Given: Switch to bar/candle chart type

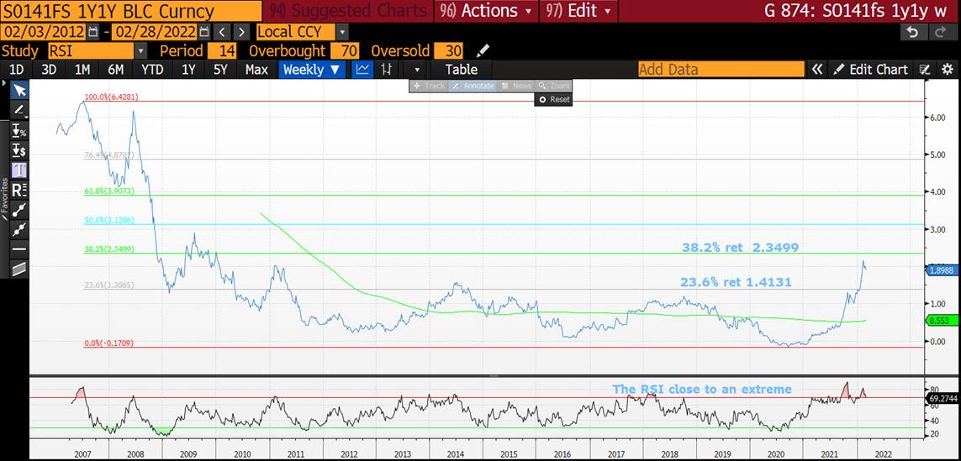Looking at the screenshot, I should tap(386, 69).
